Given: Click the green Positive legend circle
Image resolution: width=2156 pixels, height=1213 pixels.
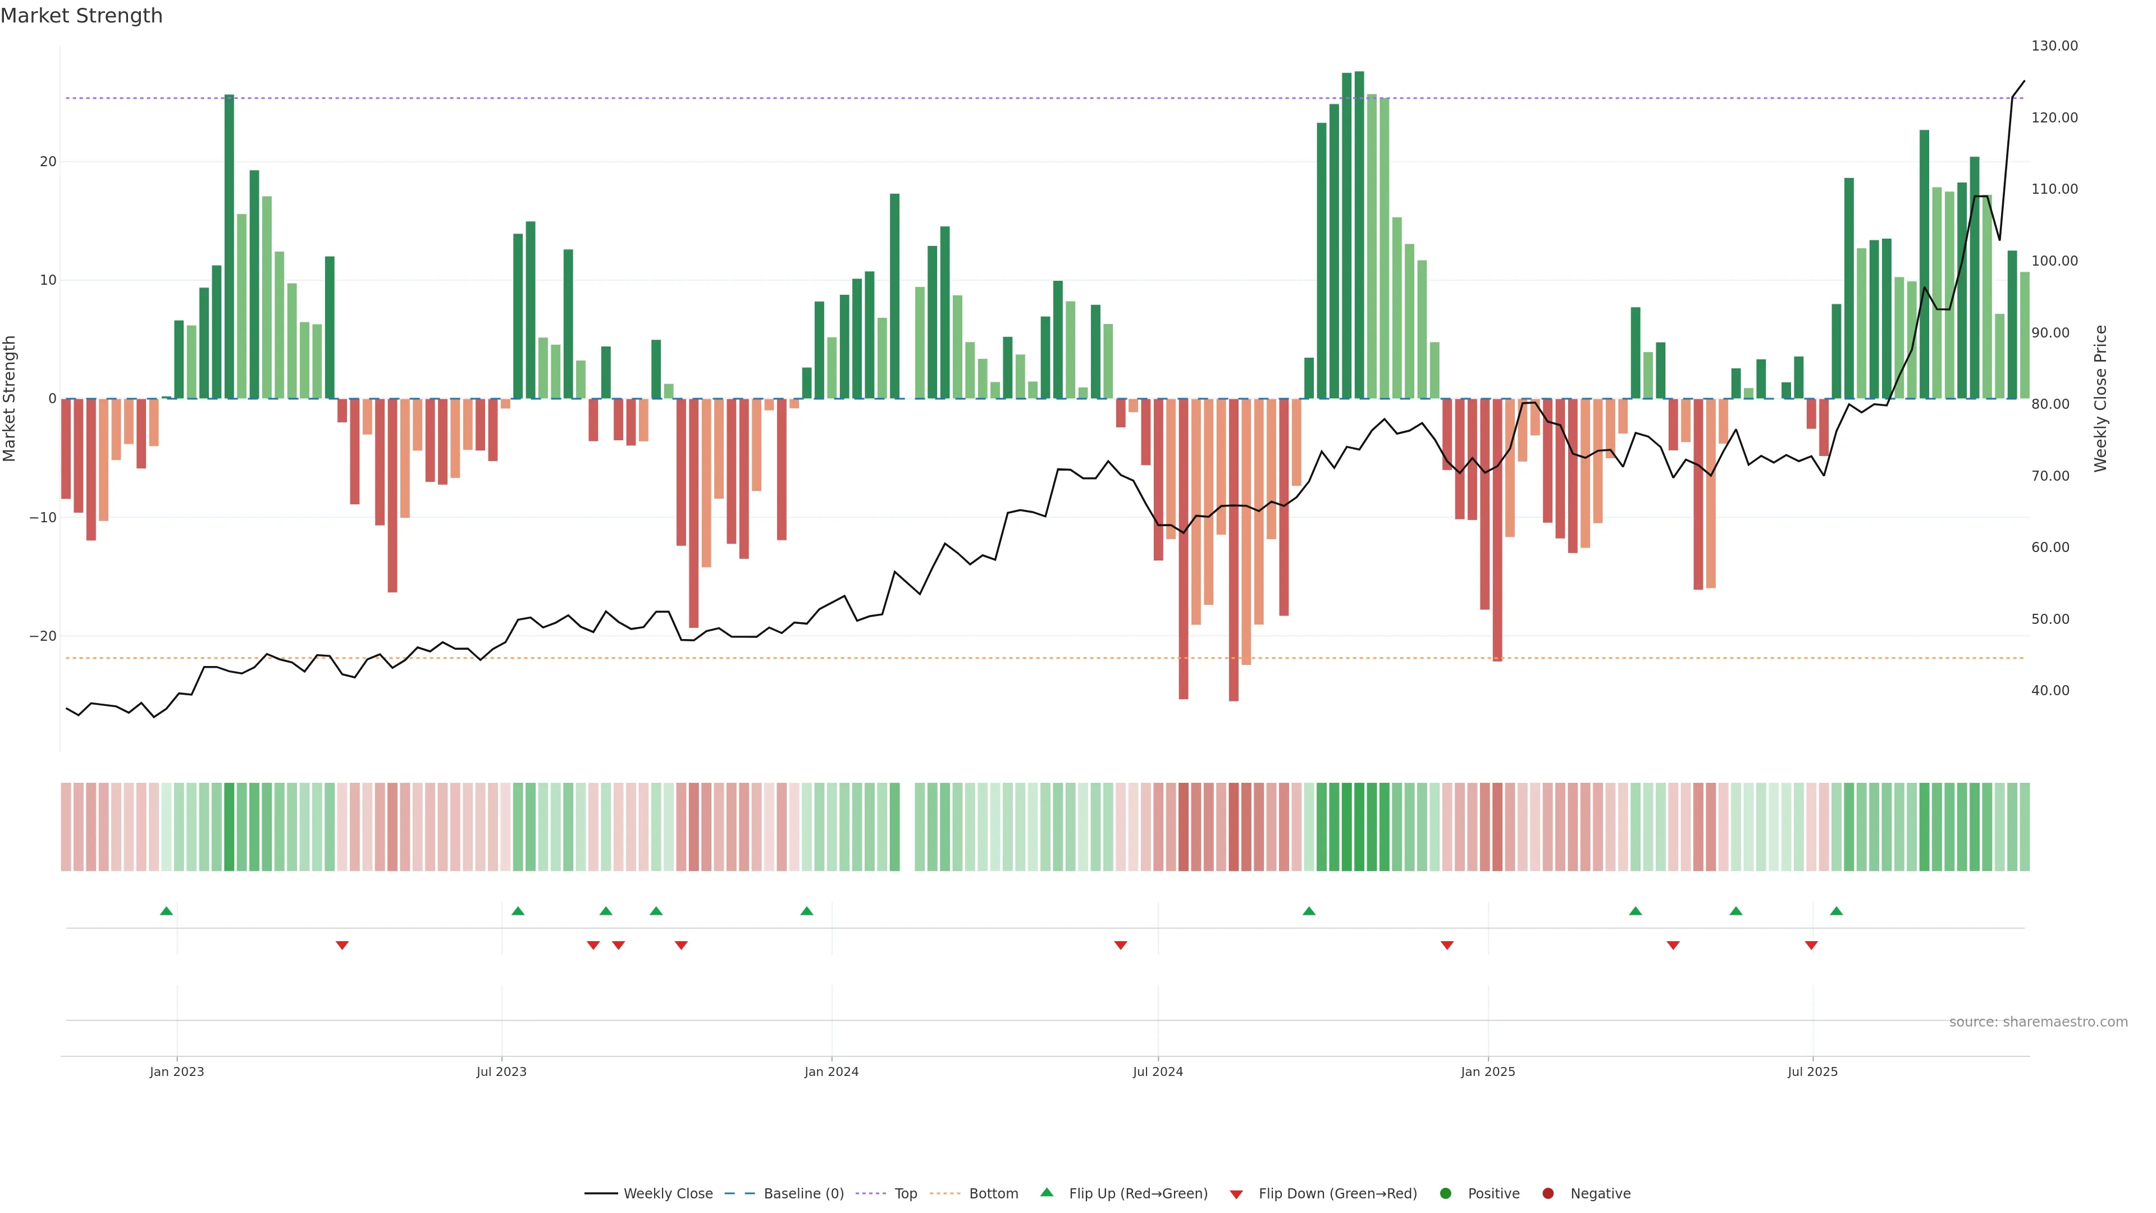Looking at the screenshot, I should (1445, 1194).
